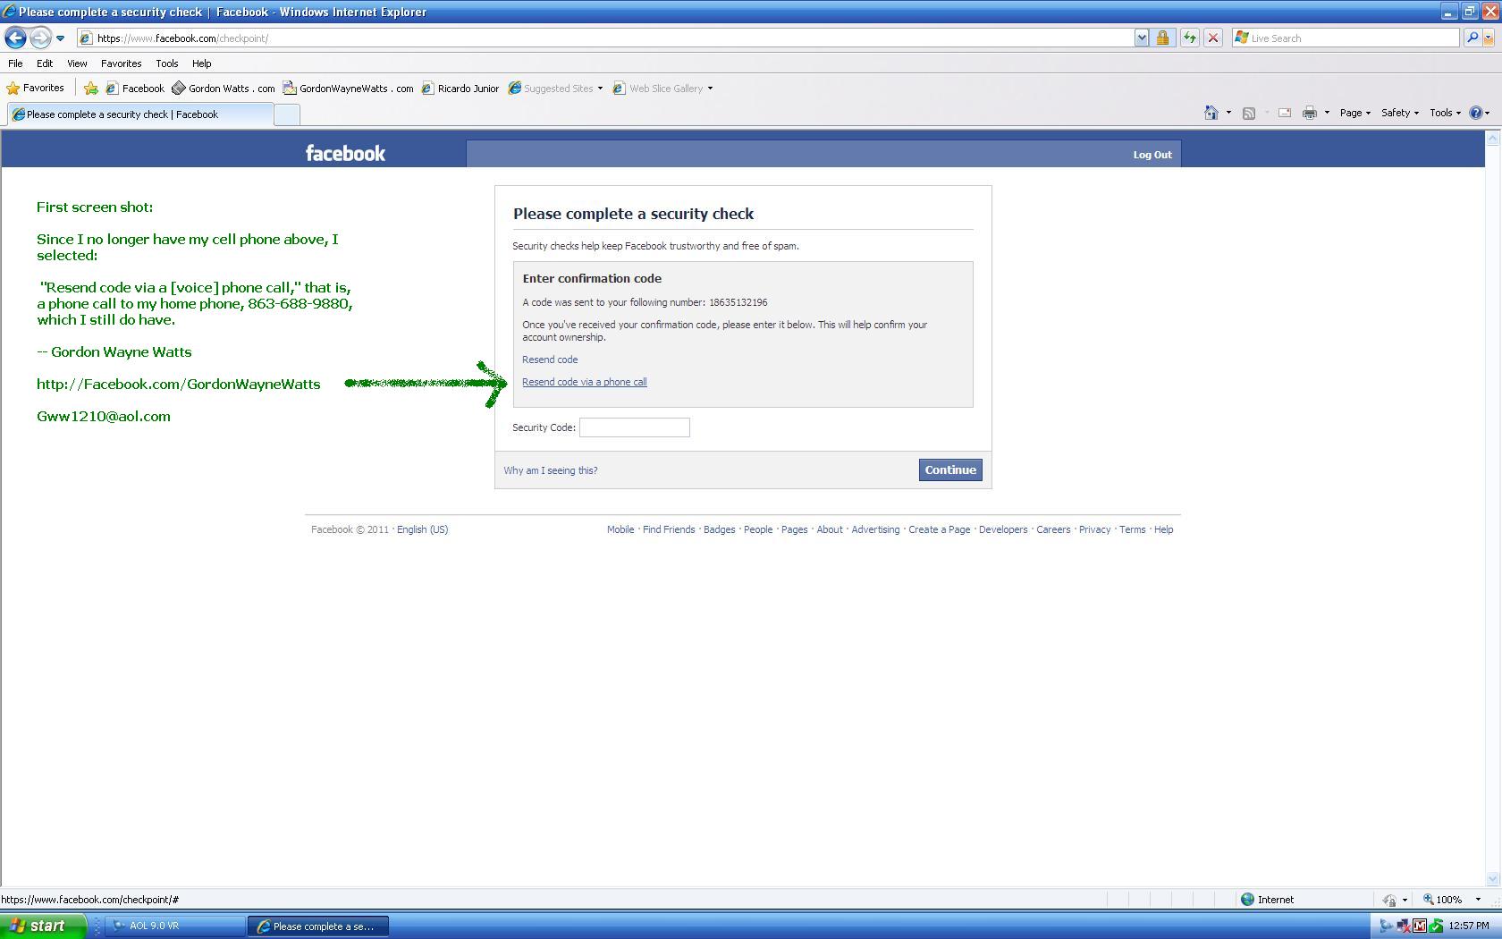This screenshot has height=939, width=1502.
Task: Click the security lock icon in address bar
Action: pos(1162,38)
